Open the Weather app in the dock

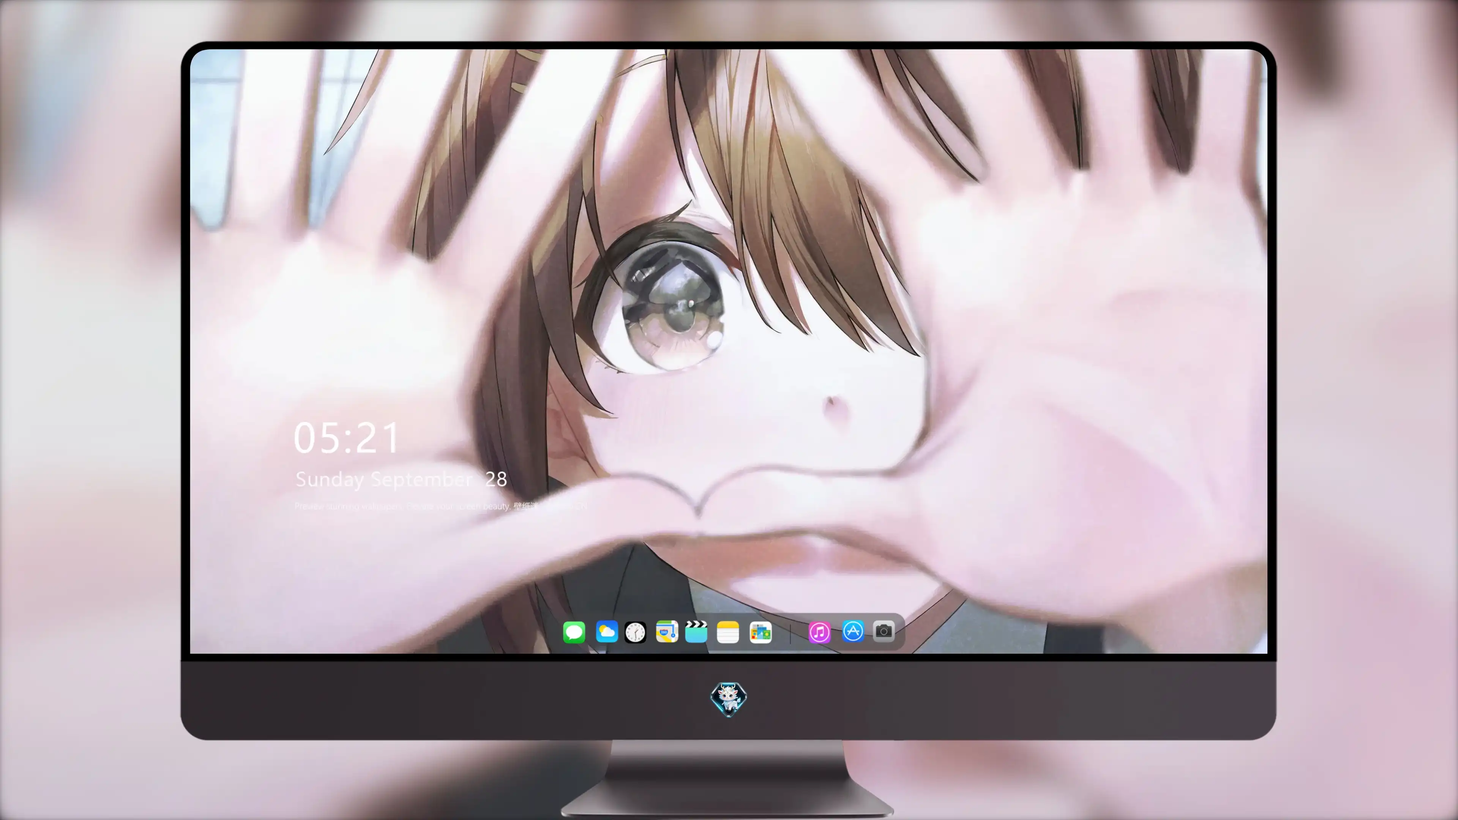click(607, 632)
